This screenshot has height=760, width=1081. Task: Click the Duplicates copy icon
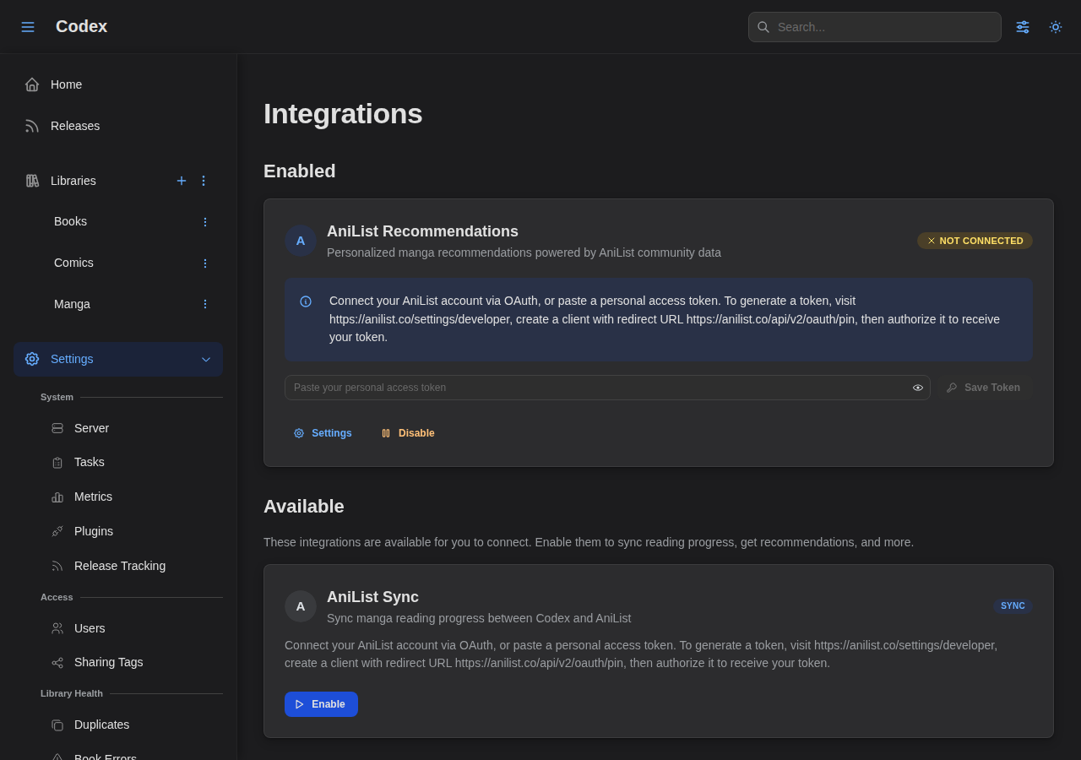[x=57, y=725]
